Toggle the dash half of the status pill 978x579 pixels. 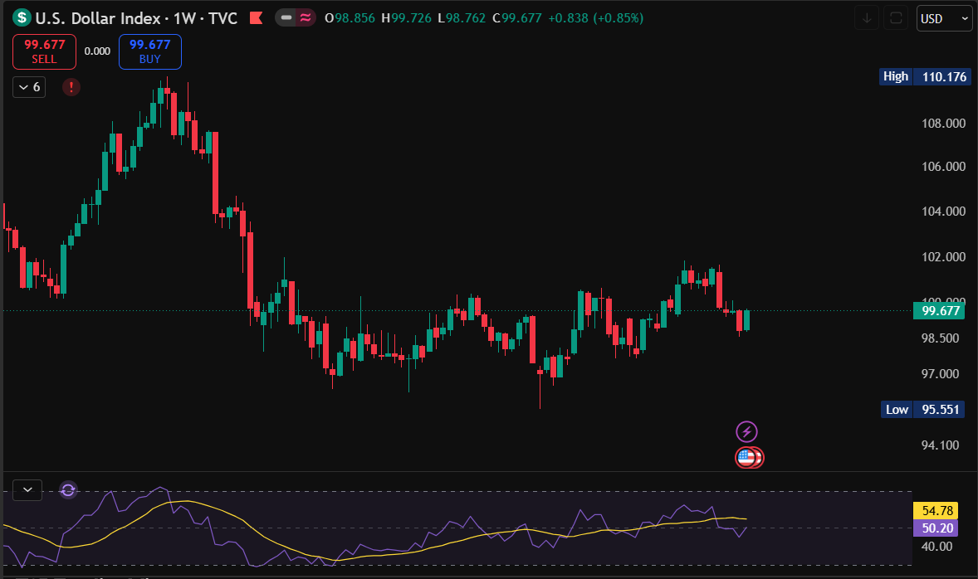pyautogui.click(x=286, y=18)
